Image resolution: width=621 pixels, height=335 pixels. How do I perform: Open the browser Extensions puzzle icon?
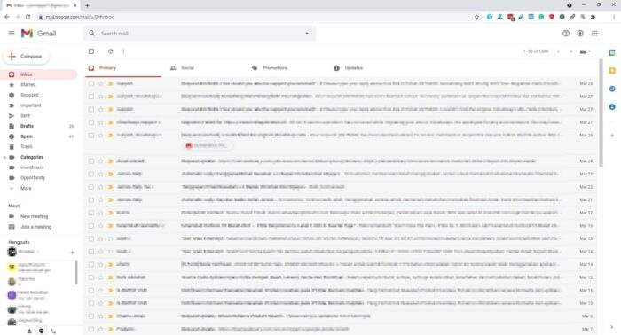[593, 17]
